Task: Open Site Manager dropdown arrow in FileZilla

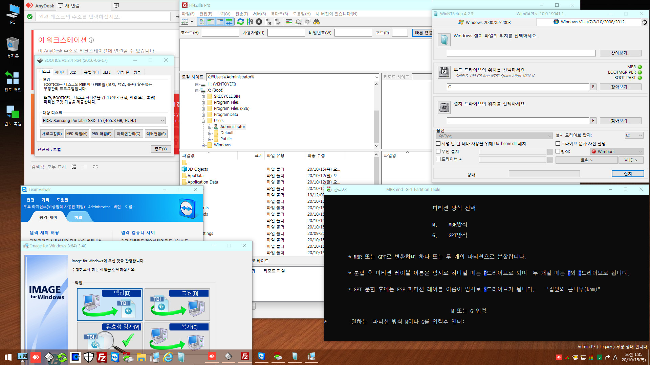Action: tap(192, 22)
